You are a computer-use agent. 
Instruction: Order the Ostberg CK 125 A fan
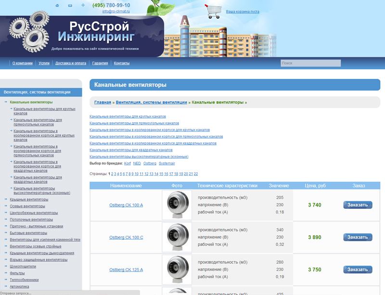click(x=358, y=269)
